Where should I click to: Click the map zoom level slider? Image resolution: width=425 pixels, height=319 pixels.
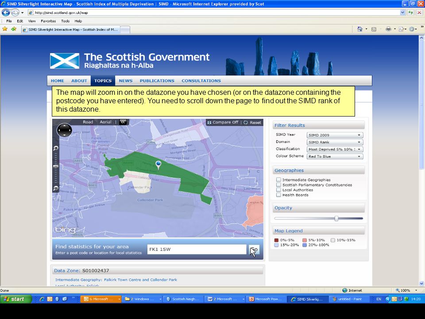coord(56,166)
